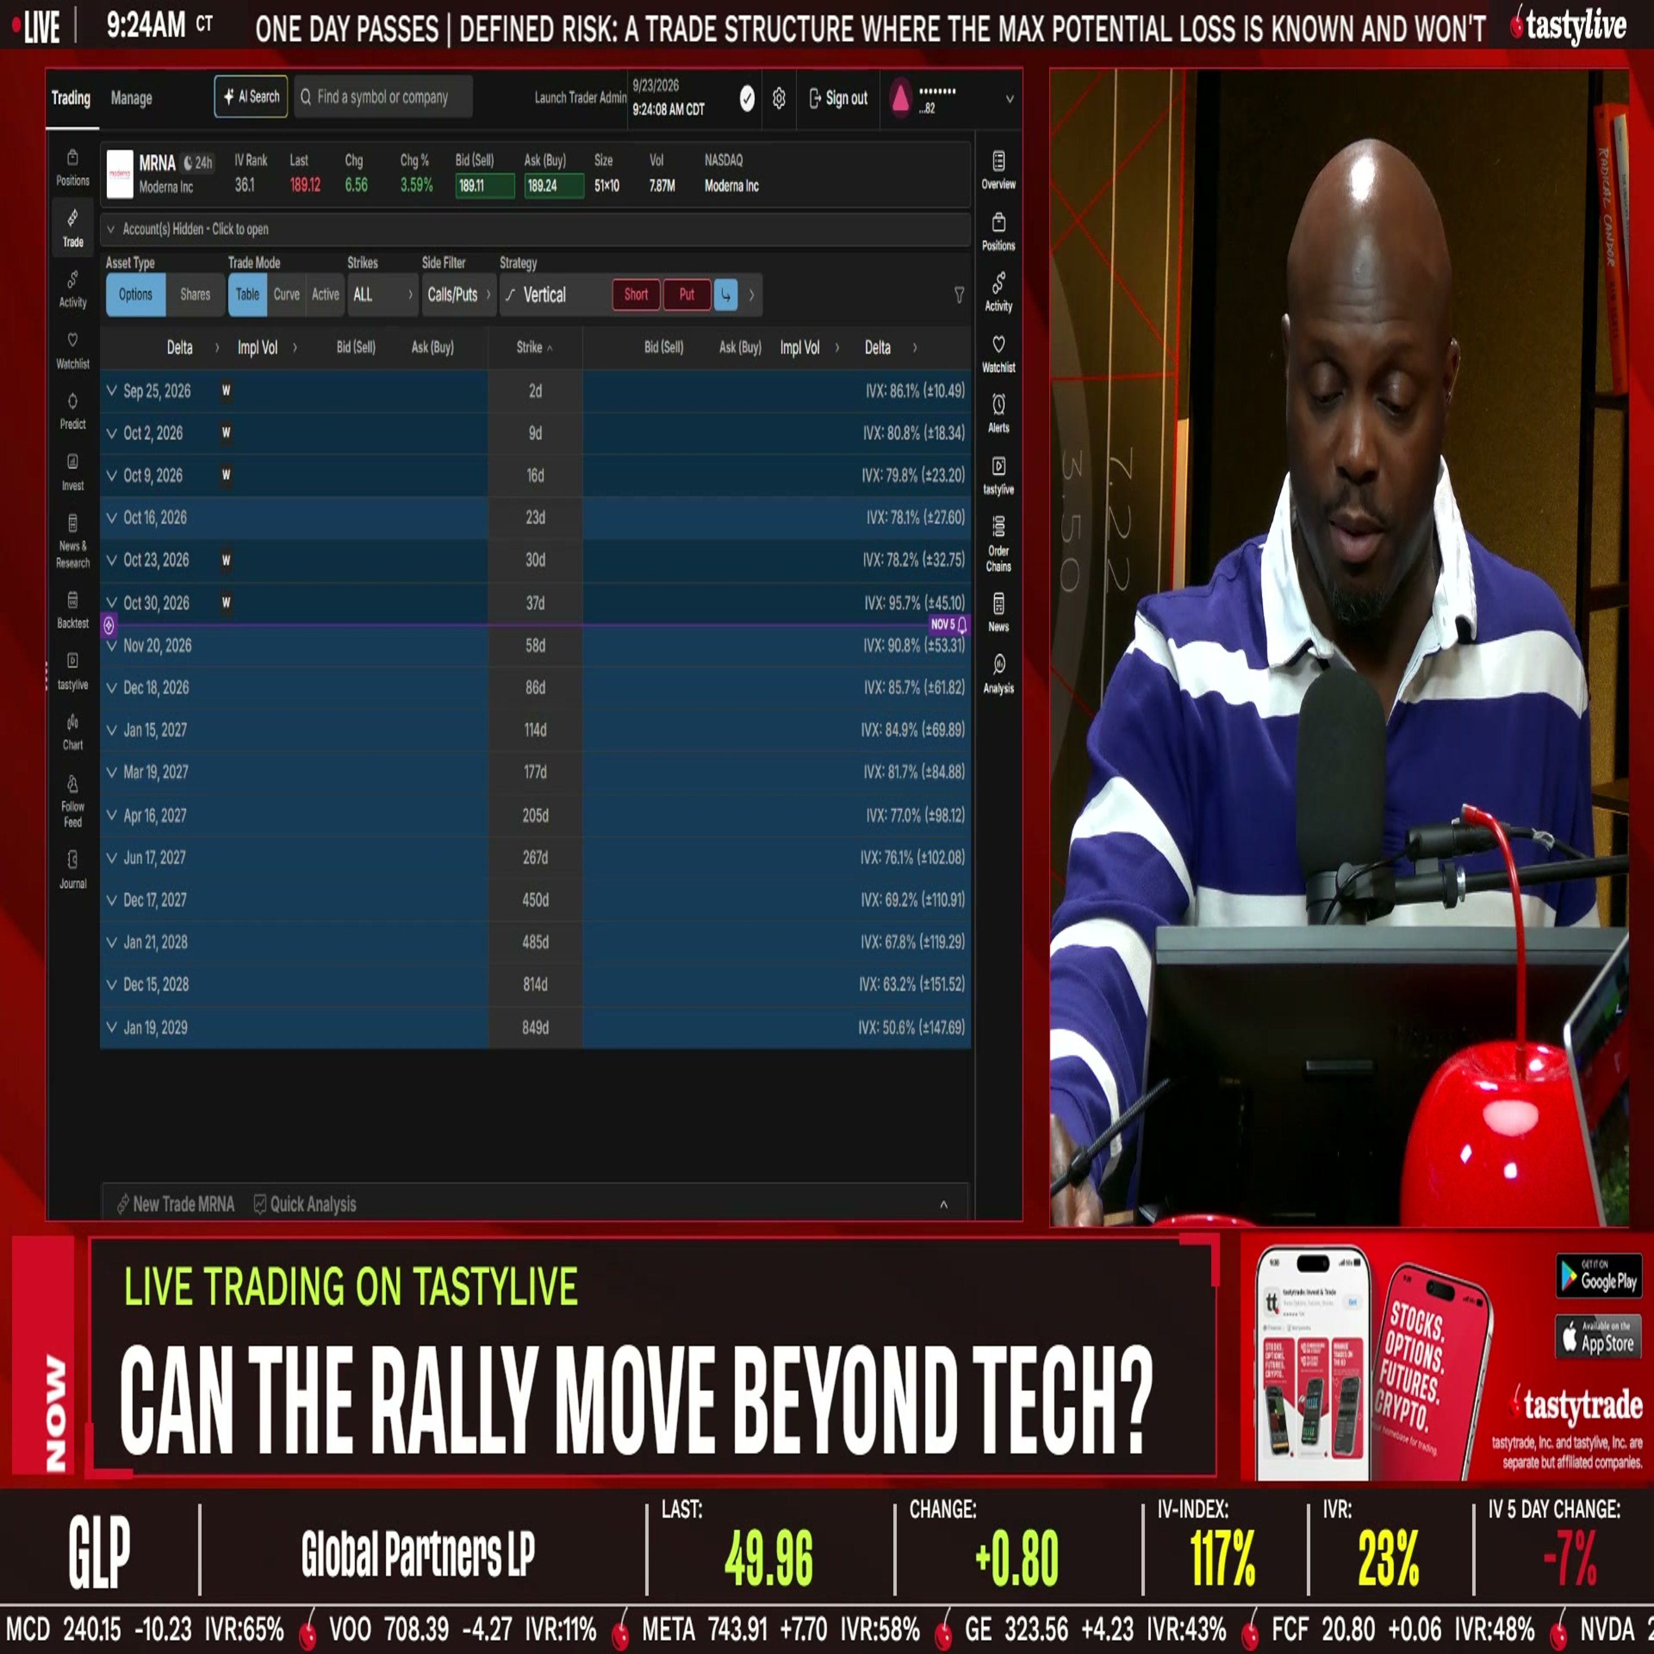Open Activity in the right panel
1654x1654 pixels.
click(x=998, y=293)
